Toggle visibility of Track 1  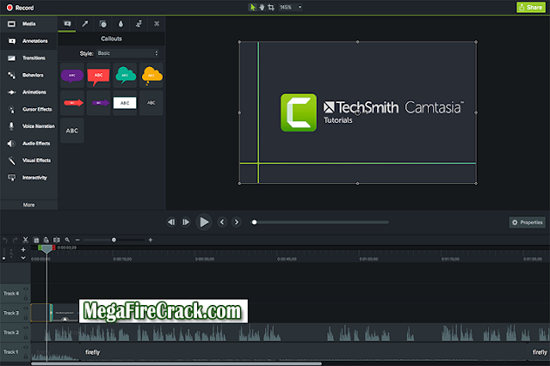point(26,348)
